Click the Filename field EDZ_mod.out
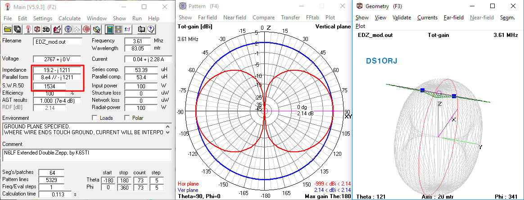 (58, 41)
